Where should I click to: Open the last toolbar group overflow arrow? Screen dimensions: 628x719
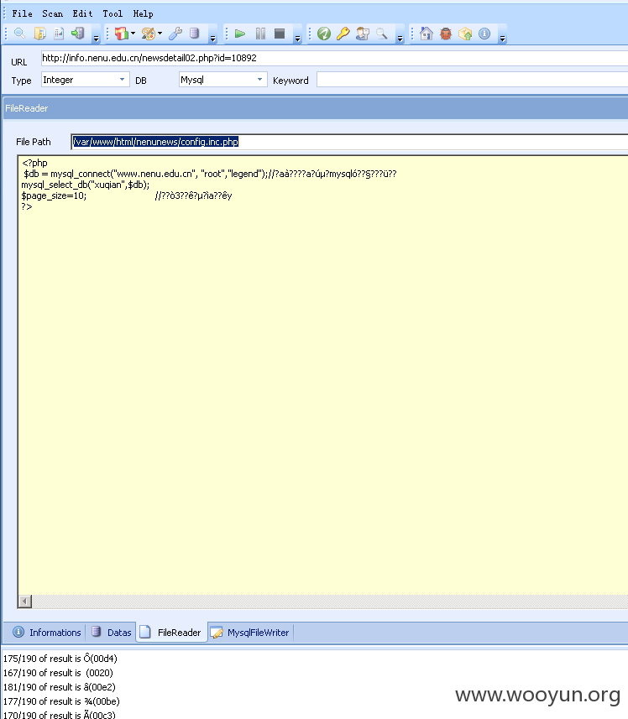(502, 39)
